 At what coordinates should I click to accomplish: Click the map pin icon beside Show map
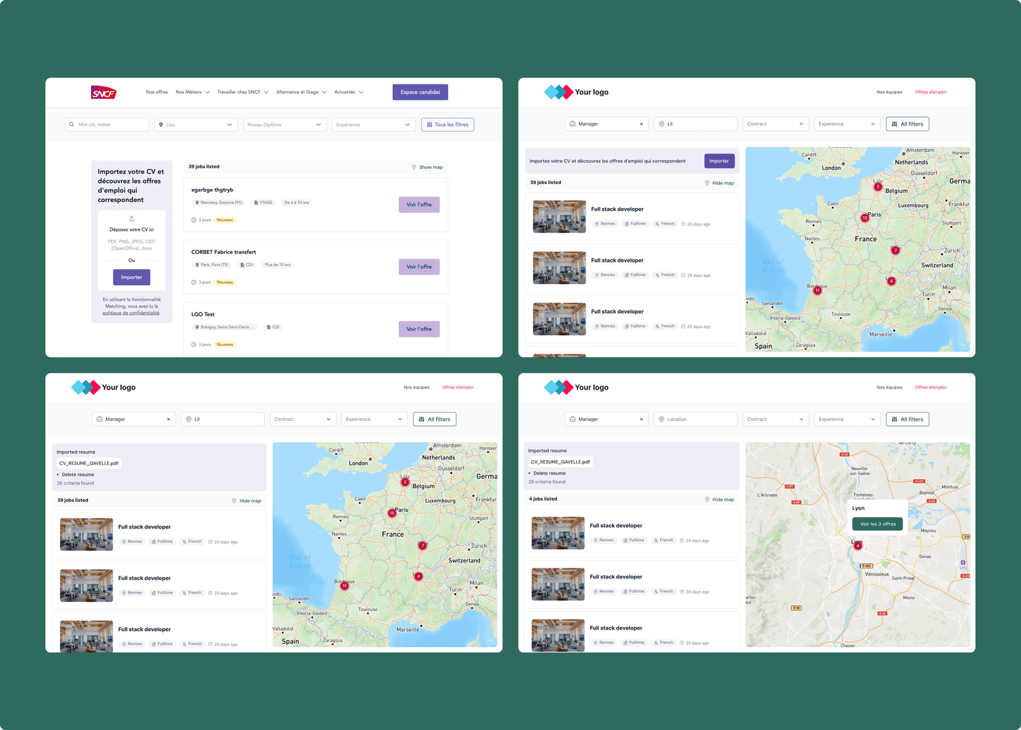[x=413, y=167]
